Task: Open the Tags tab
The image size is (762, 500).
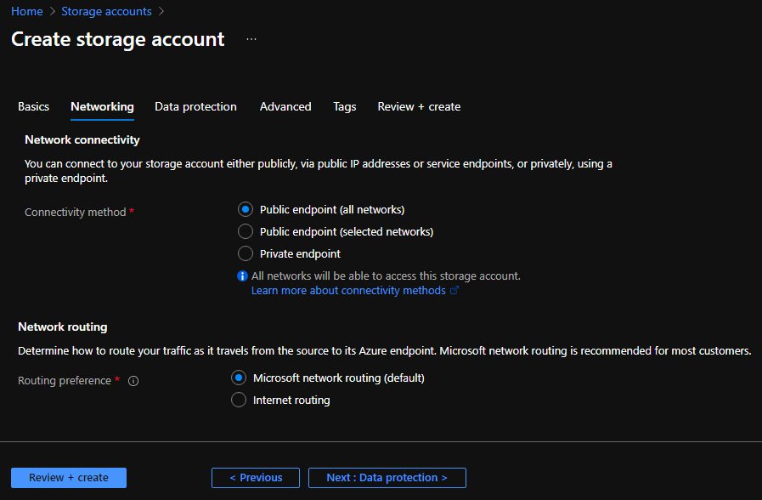Action: click(x=344, y=106)
